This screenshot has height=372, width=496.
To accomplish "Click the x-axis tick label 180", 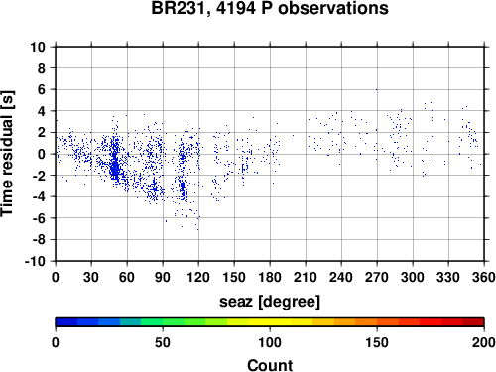I will 270,277.
